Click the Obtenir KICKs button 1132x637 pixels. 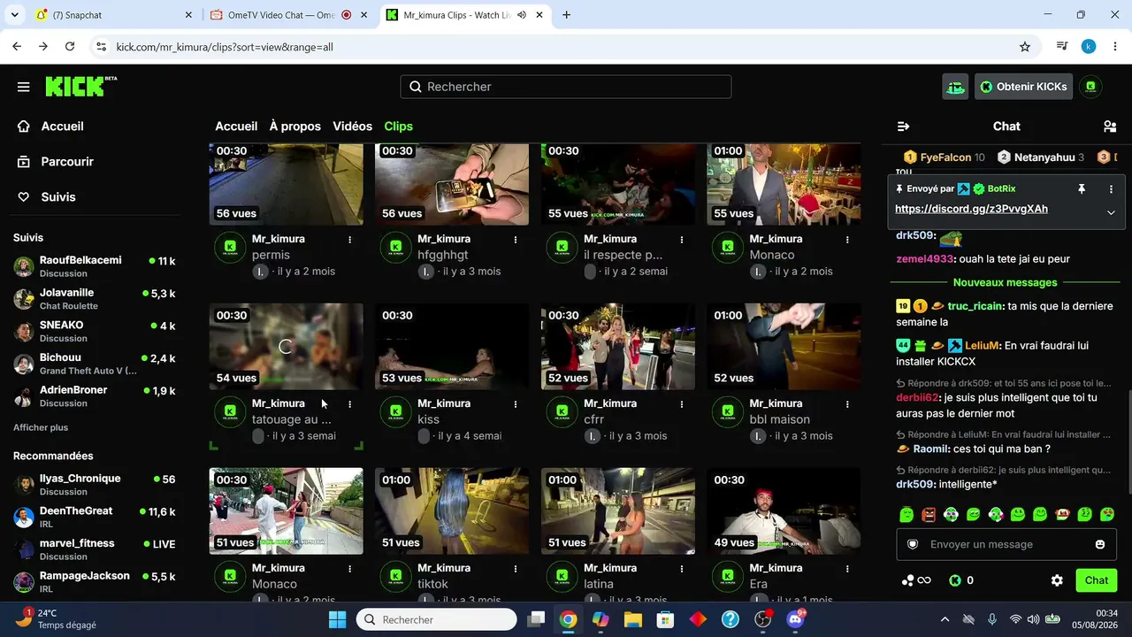(1024, 87)
